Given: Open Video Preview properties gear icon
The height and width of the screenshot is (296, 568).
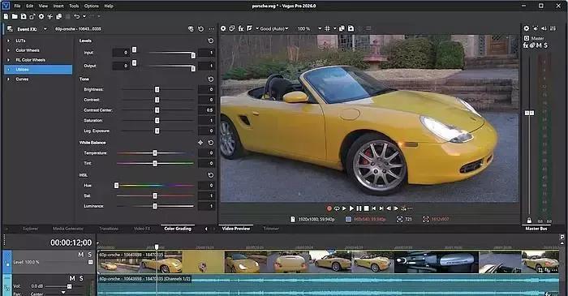Looking at the screenshot, I should tap(223, 28).
